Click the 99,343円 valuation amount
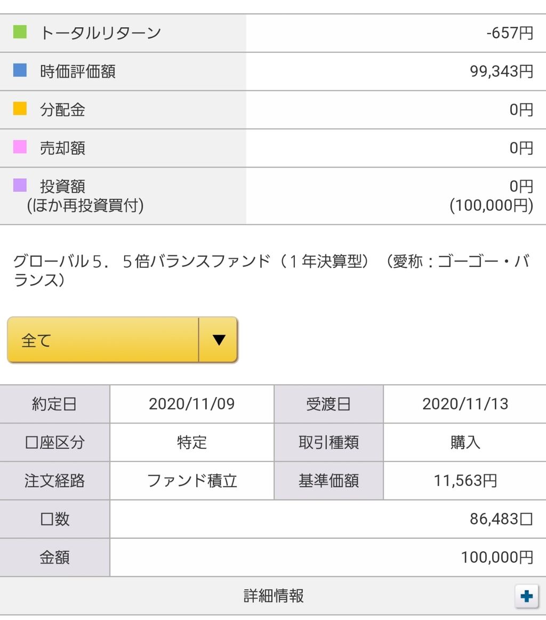 [x=501, y=71]
